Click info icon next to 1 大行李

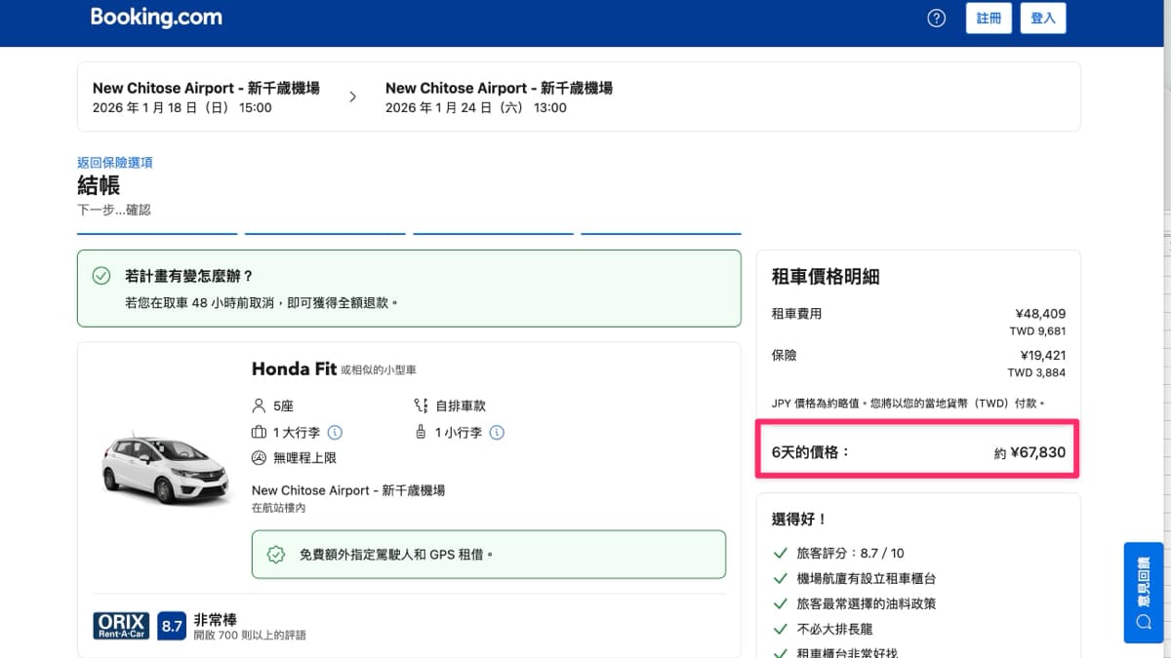(x=335, y=432)
